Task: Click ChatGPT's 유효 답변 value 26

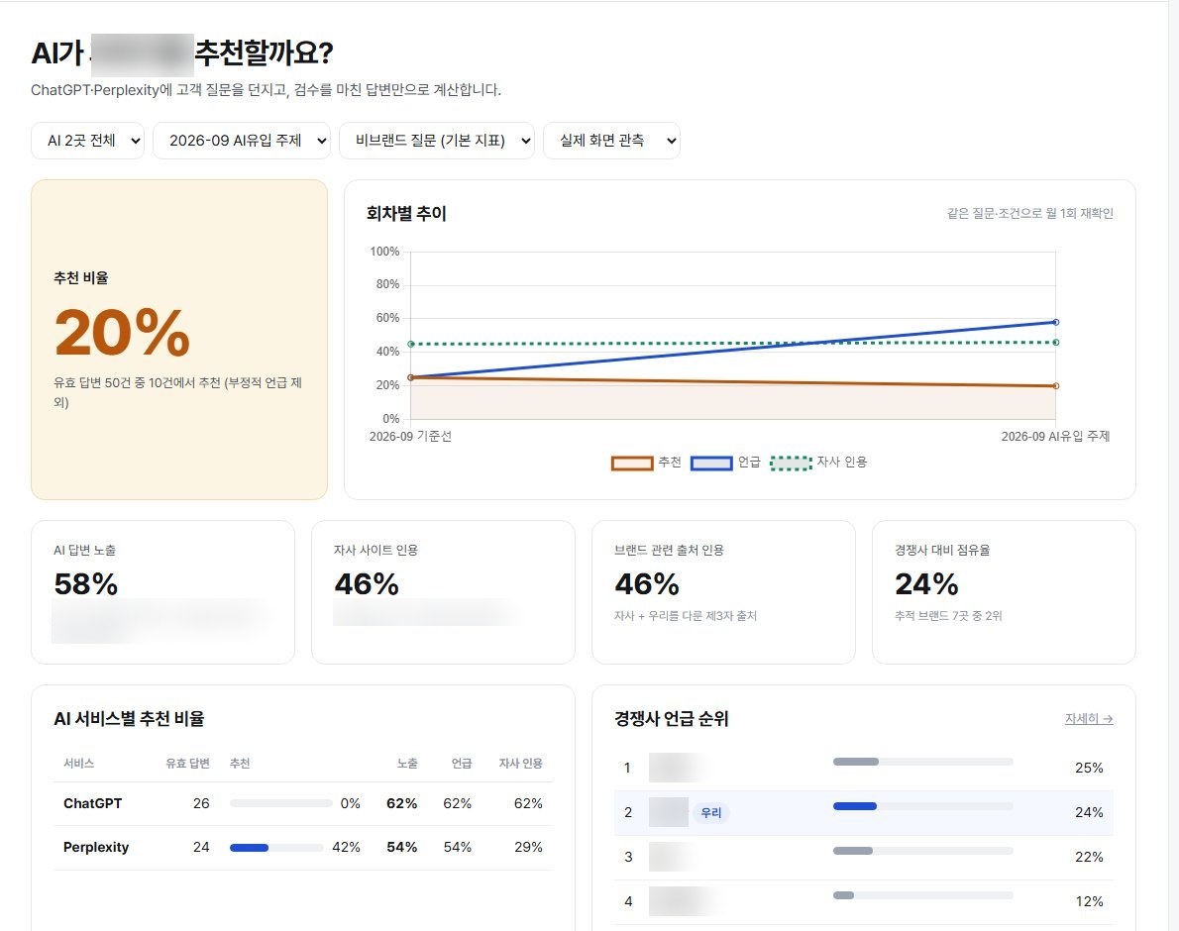Action: pyautogui.click(x=201, y=803)
